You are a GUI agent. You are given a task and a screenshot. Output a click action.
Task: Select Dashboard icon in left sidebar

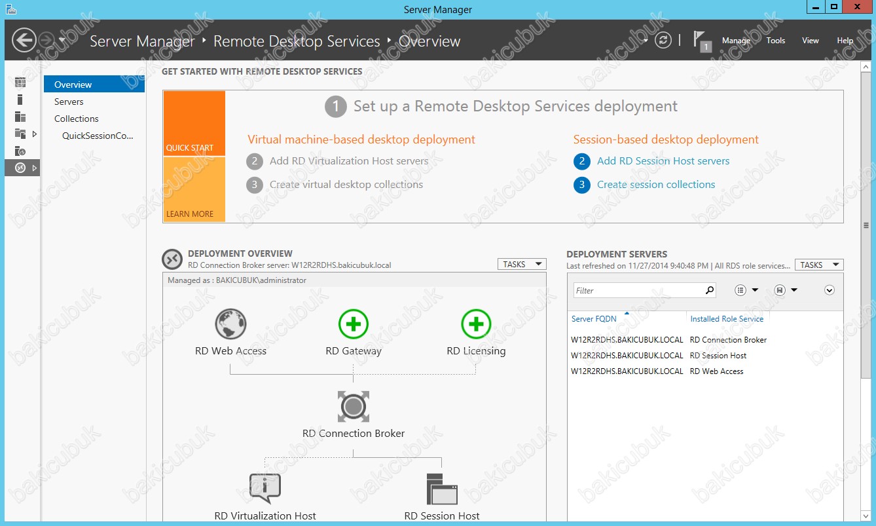pyautogui.click(x=20, y=83)
